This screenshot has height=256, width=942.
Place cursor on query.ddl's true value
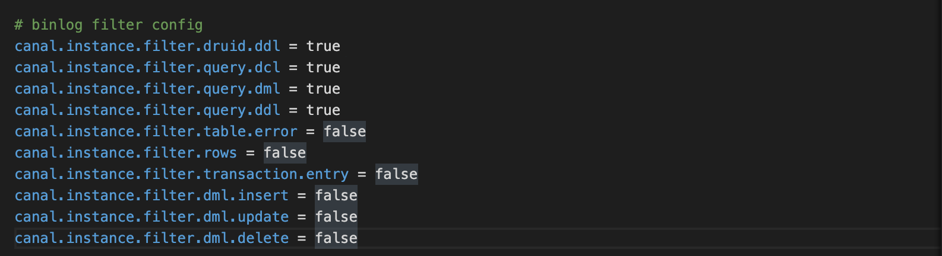323,110
